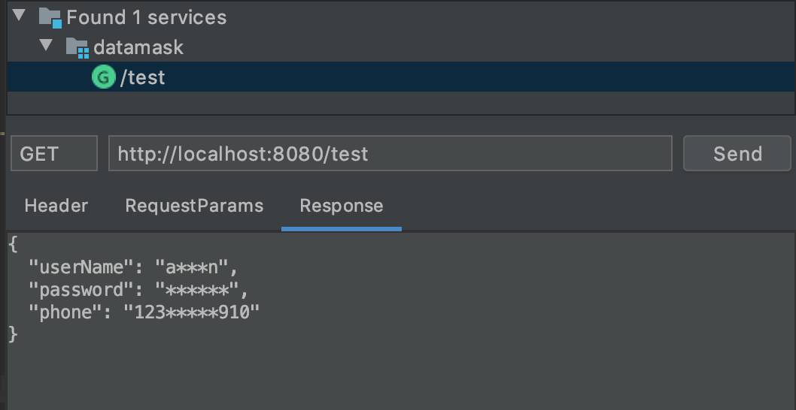
Task: Click the folder icon beside Found 1 services
Action: 50,17
